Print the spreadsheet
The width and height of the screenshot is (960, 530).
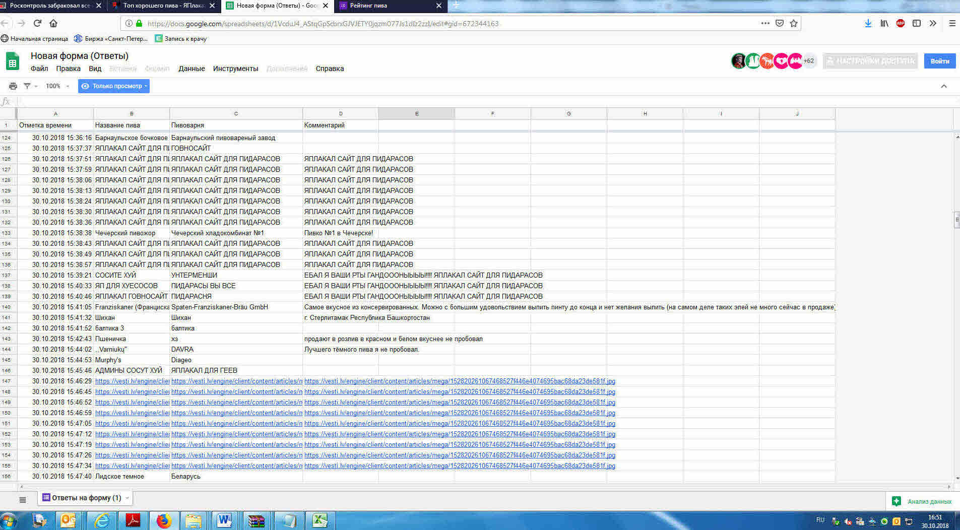(13, 86)
